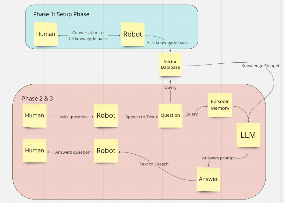Image resolution: width=284 pixels, height=203 pixels.
Task: Select the Human note receiving the answer
Action: point(34,151)
